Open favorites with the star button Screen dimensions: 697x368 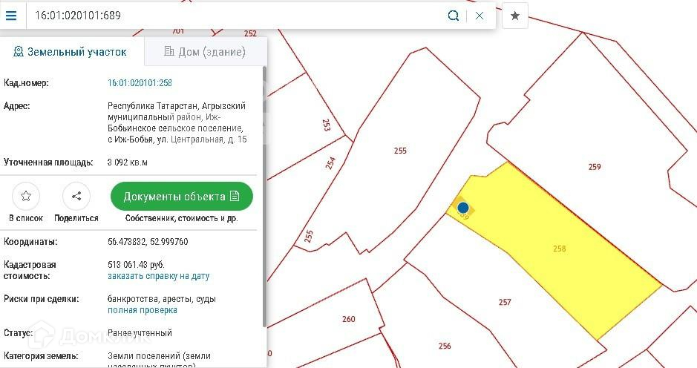pos(514,16)
